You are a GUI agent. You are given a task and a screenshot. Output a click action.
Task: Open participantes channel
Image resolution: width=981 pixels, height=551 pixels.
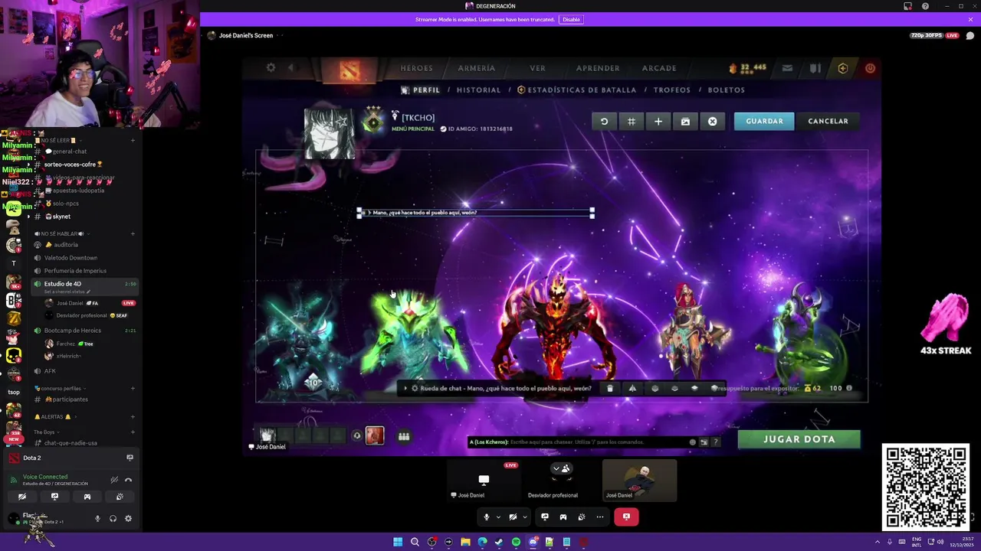[x=71, y=399]
